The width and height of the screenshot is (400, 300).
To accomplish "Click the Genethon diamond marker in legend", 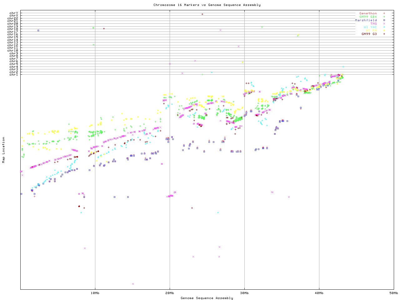I will [384, 13].
